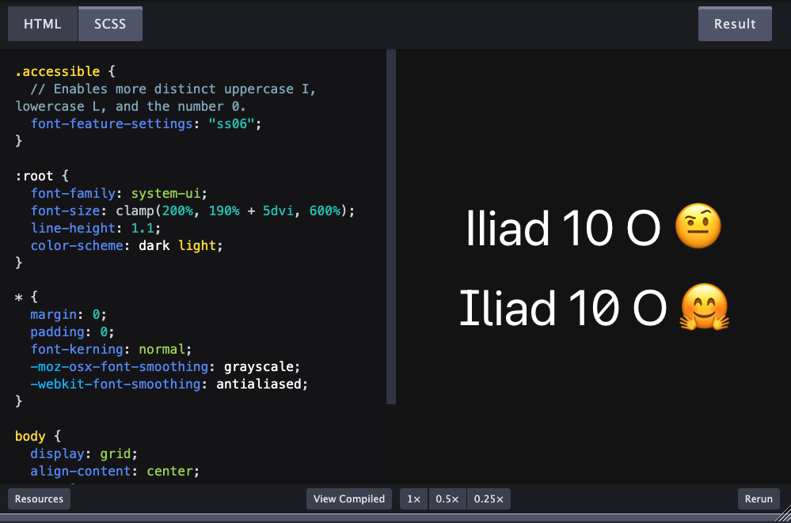The image size is (791, 523).
Task: Click the antialiased value
Action: click(258, 385)
